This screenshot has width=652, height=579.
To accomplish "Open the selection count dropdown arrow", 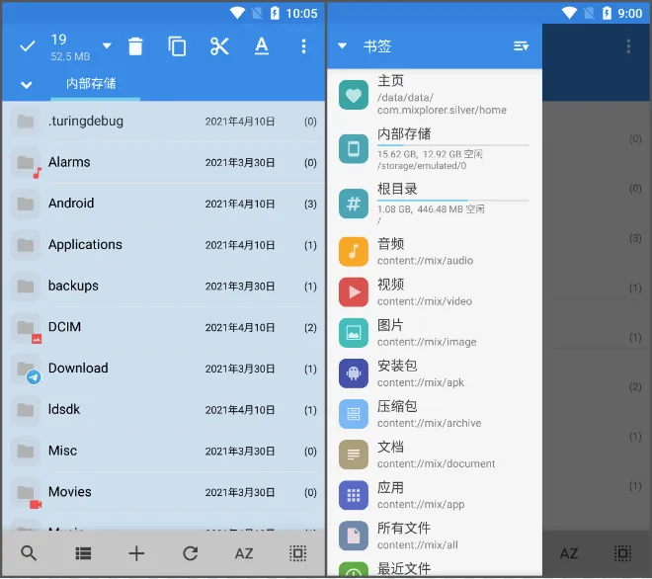I will [107, 45].
